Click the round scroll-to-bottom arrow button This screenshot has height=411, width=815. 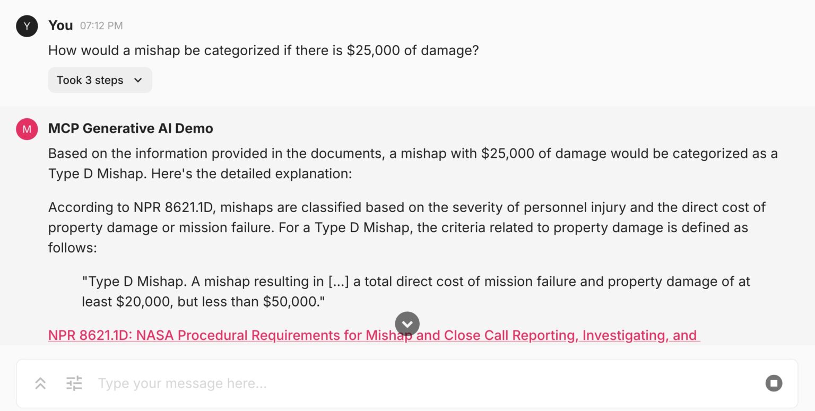tap(407, 323)
